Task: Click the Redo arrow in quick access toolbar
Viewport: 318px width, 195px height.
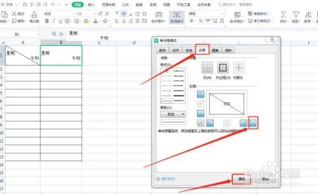Action: [x=59, y=4]
